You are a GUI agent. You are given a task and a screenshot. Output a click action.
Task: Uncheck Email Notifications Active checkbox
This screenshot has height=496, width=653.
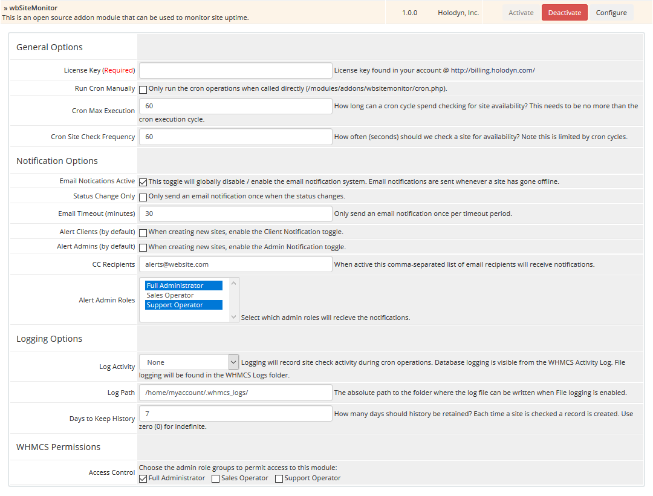click(x=143, y=182)
